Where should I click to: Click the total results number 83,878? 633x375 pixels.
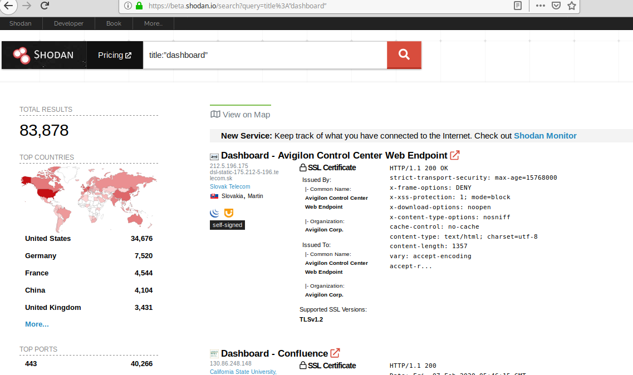(x=44, y=130)
